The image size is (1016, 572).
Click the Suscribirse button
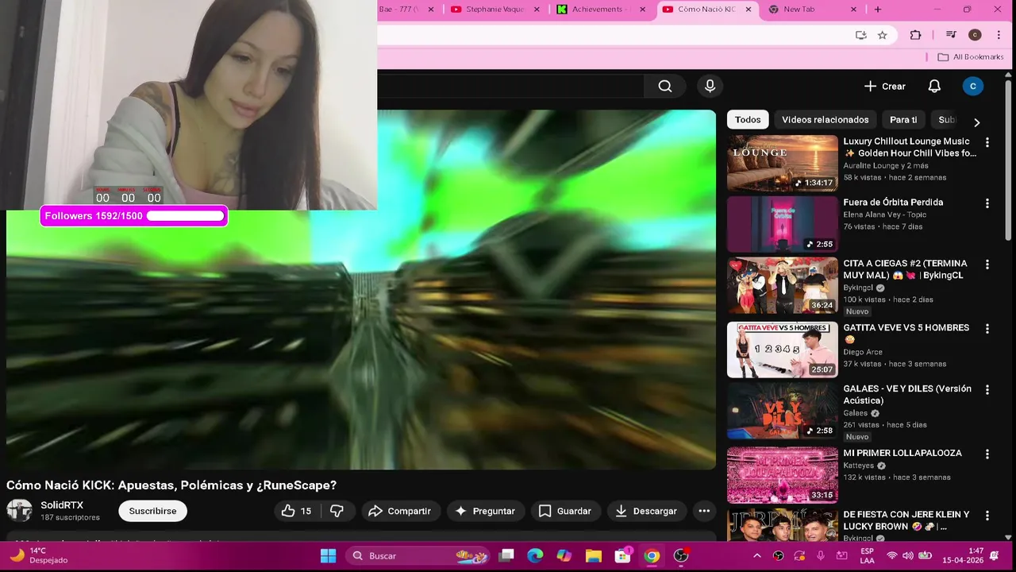click(152, 511)
